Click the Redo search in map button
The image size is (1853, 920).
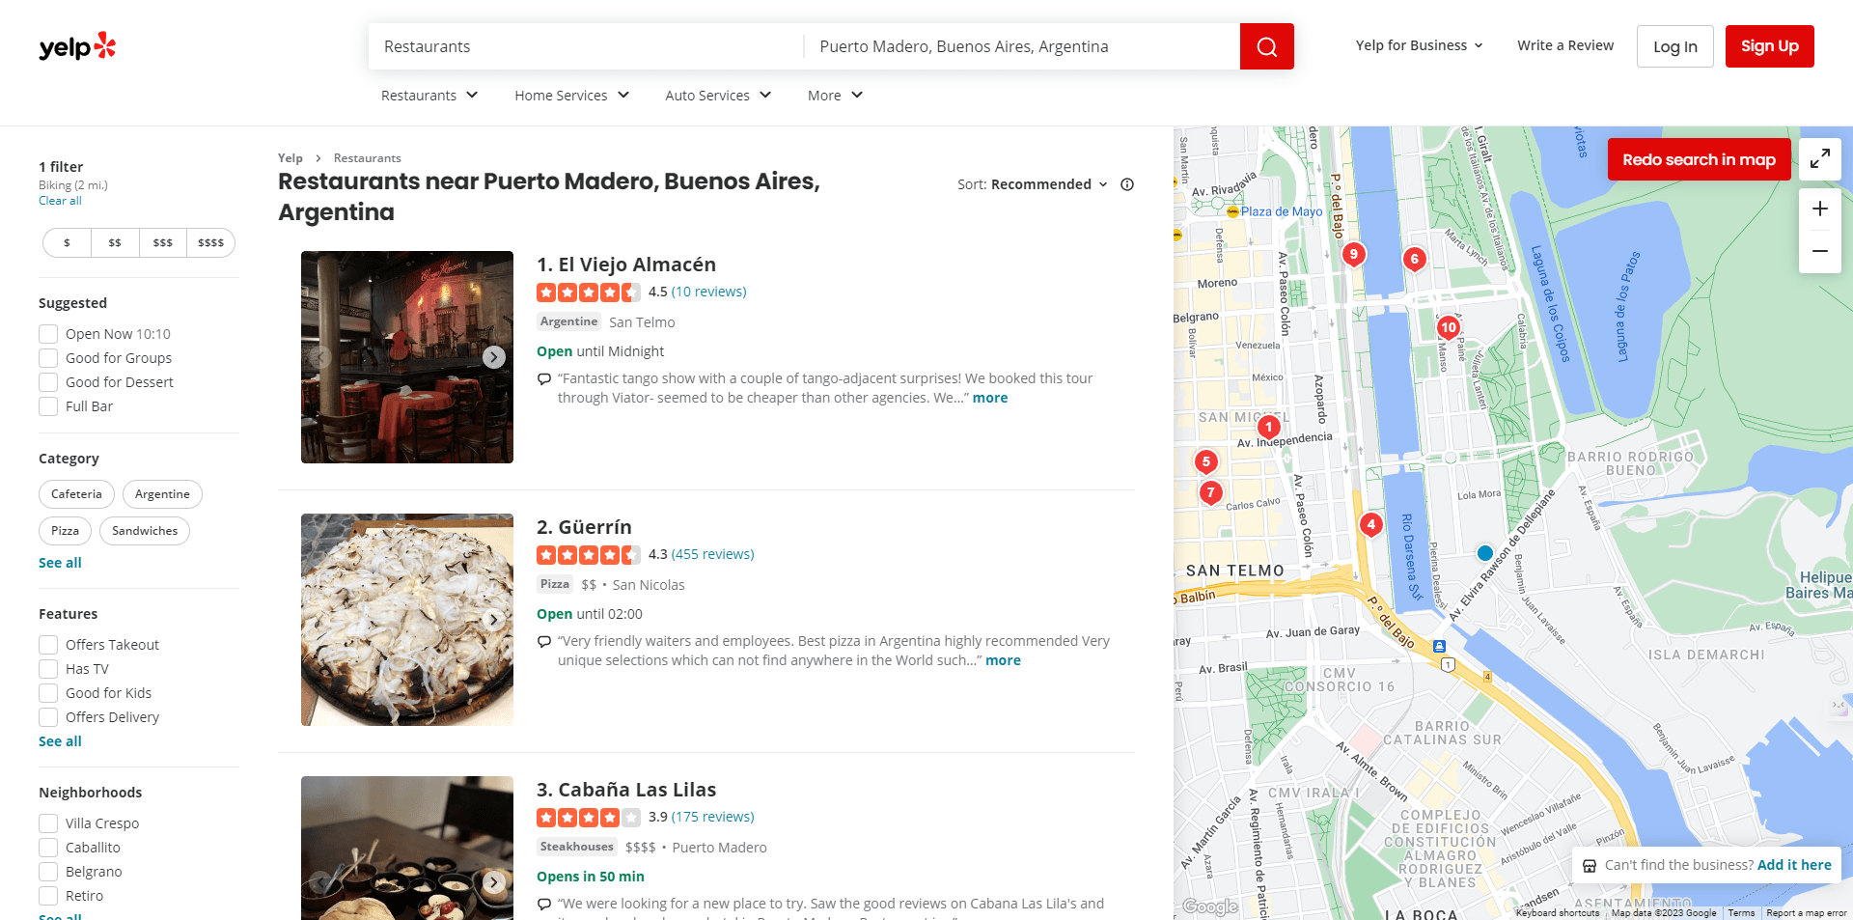tap(1699, 159)
